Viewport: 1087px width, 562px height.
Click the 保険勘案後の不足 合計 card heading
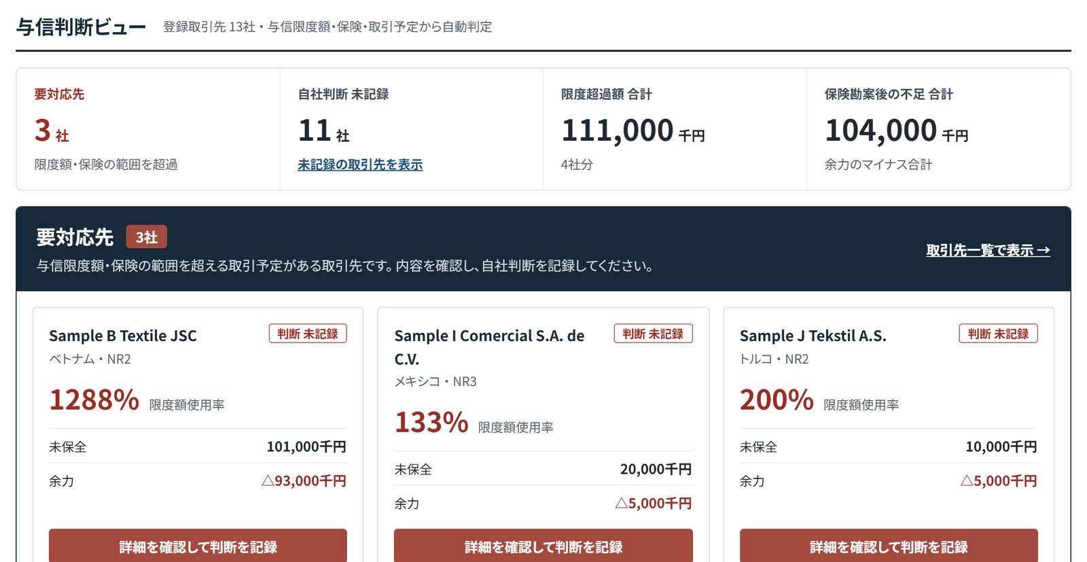889,94
